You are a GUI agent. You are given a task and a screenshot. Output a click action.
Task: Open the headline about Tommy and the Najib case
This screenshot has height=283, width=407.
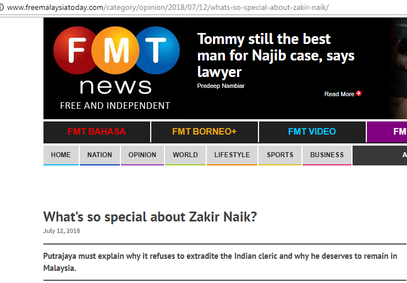point(276,56)
